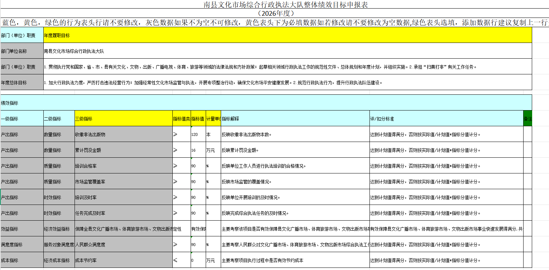This screenshot has width=549, height=270.
Task: Click the 南县文化市场综合行政执法大队 unit name cell
Action: [x=287, y=51]
